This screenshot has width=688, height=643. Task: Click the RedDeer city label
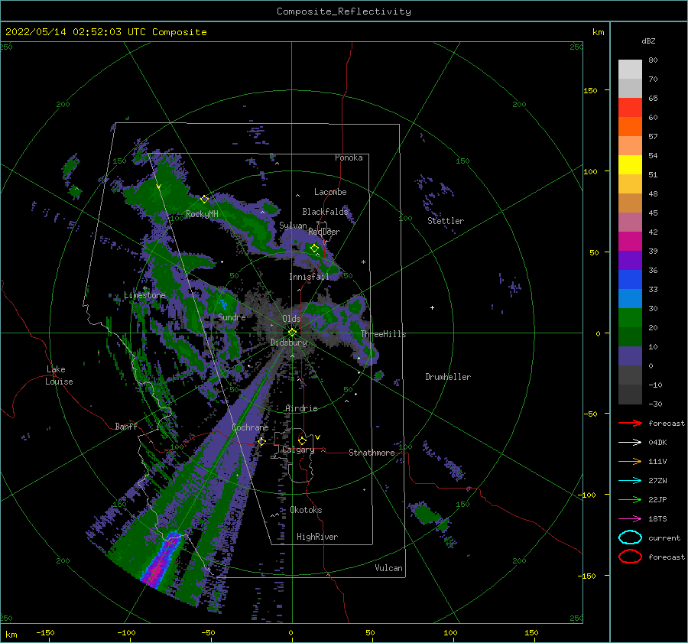(324, 232)
